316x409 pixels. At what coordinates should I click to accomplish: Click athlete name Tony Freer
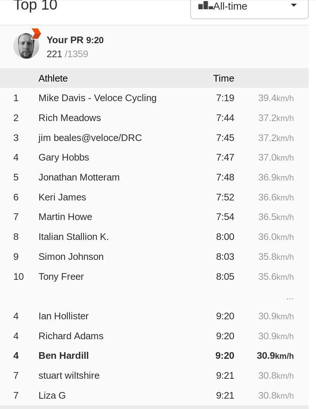[61, 276]
